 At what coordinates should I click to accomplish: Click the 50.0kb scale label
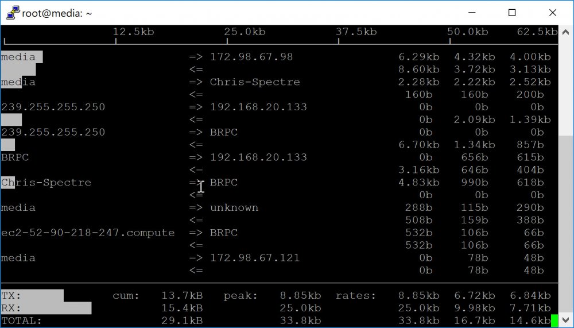pyautogui.click(x=467, y=32)
